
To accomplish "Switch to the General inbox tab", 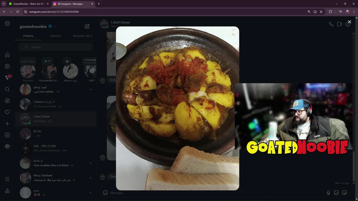I will (x=55, y=36).
